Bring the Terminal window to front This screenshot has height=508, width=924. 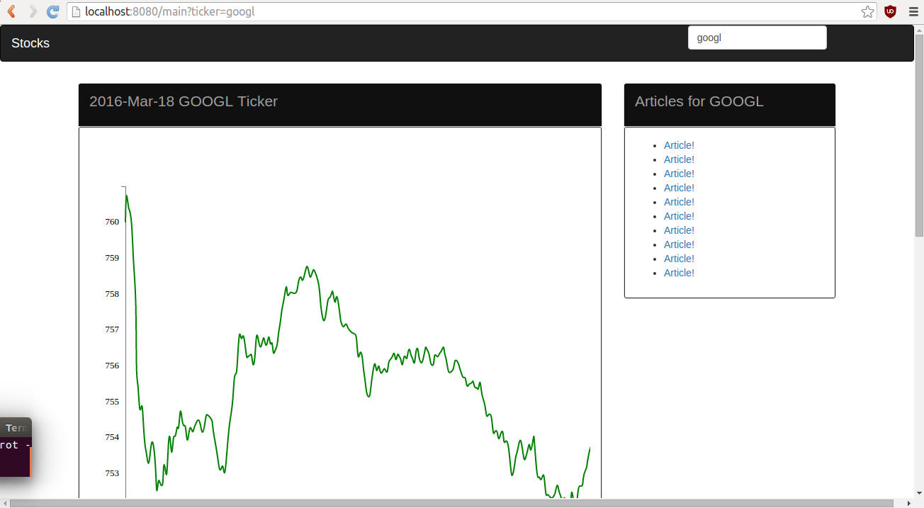16,446
